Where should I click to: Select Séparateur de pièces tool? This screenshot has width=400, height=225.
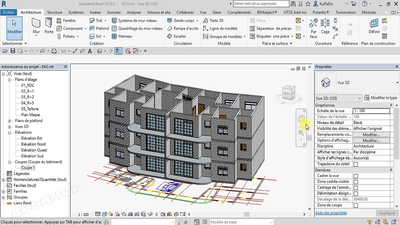click(x=271, y=28)
